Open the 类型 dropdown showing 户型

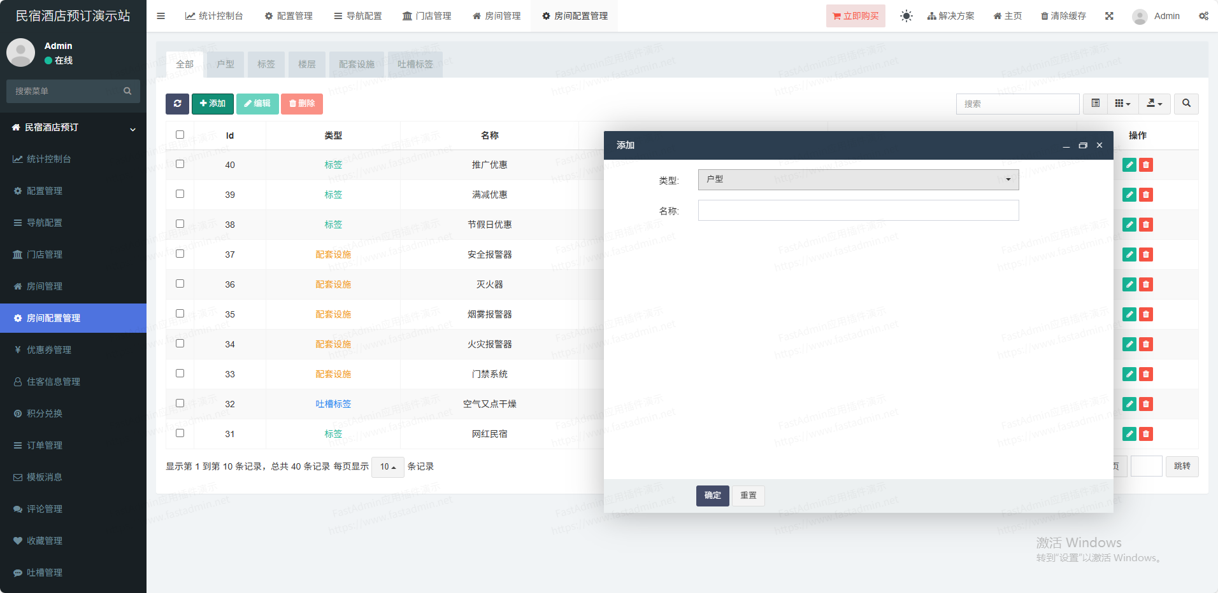[858, 179]
